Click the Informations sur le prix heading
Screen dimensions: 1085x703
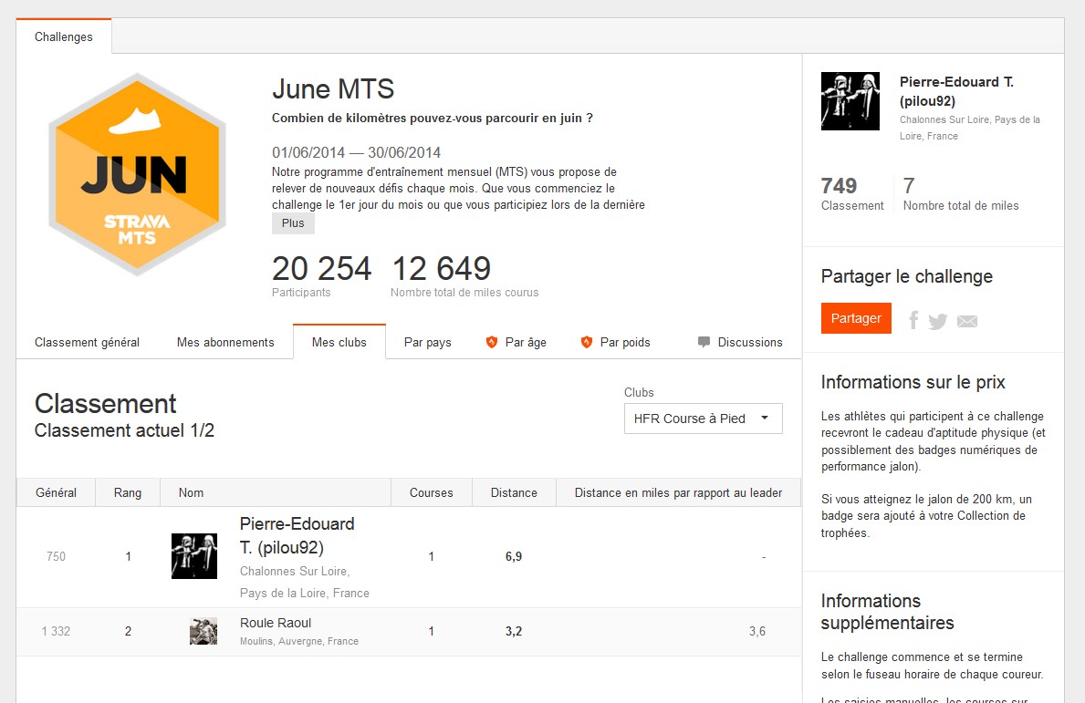click(913, 382)
